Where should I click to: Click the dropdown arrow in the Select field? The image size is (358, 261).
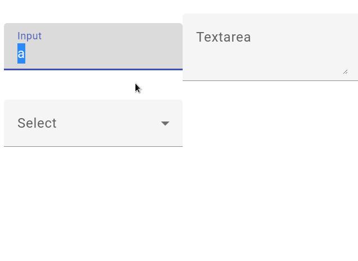165,123
